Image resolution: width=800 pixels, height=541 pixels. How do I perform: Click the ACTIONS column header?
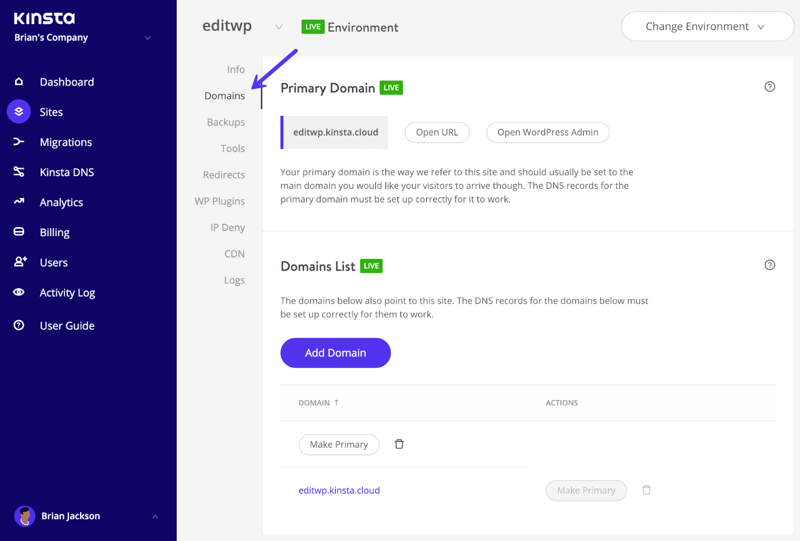tap(562, 403)
